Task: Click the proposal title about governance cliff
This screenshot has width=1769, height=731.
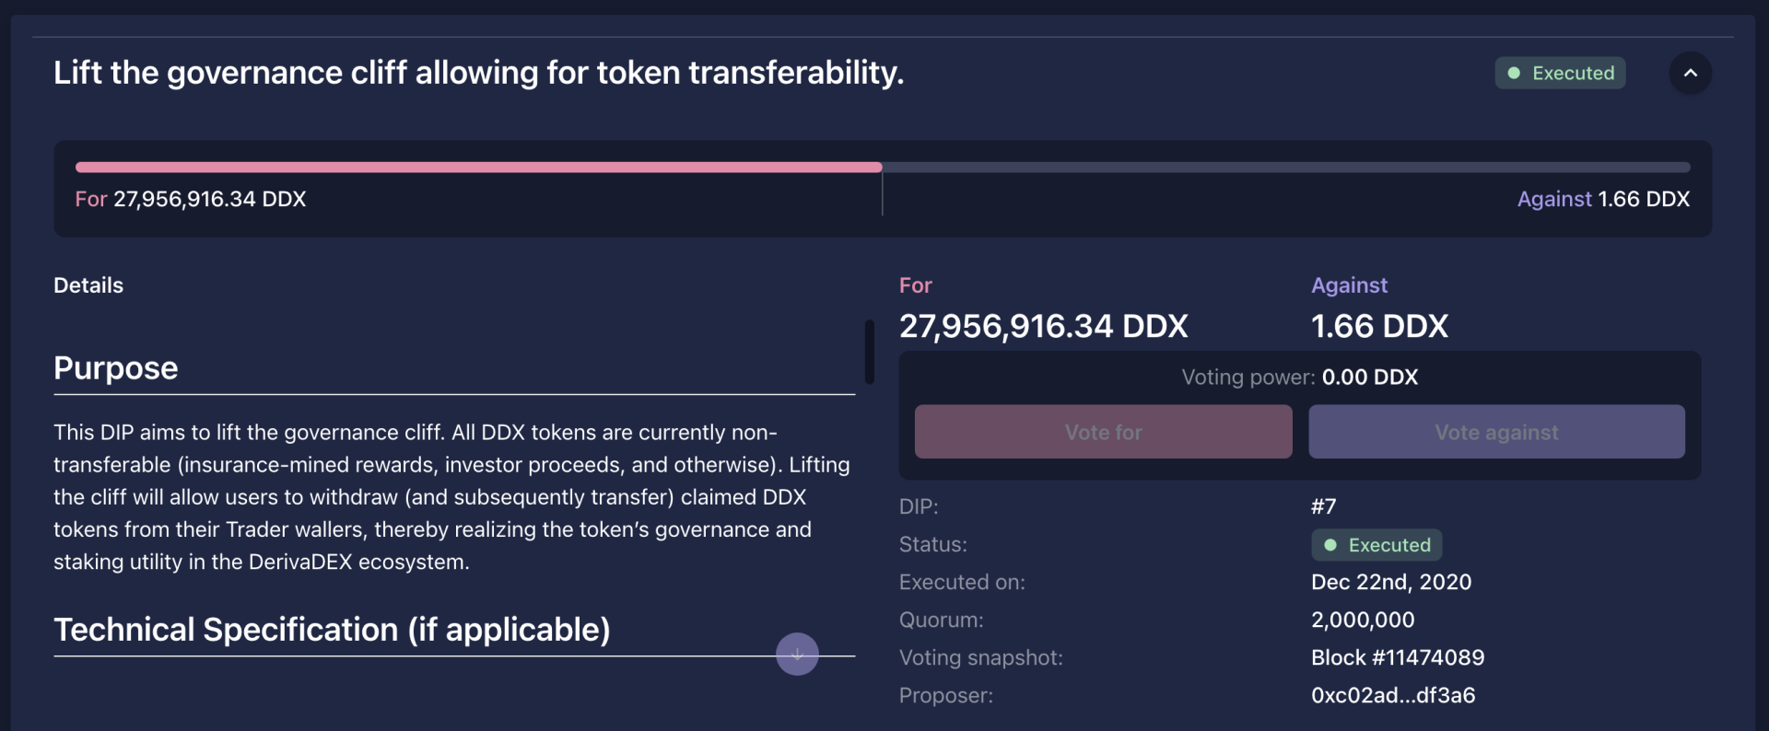Action: pyautogui.click(x=478, y=73)
